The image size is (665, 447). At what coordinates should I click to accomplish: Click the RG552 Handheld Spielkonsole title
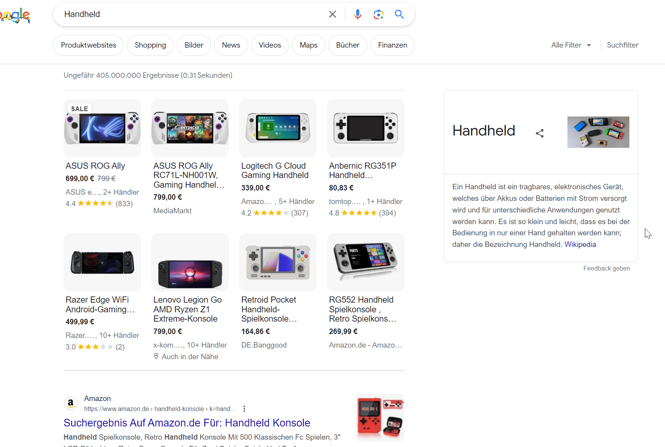pyautogui.click(x=363, y=309)
